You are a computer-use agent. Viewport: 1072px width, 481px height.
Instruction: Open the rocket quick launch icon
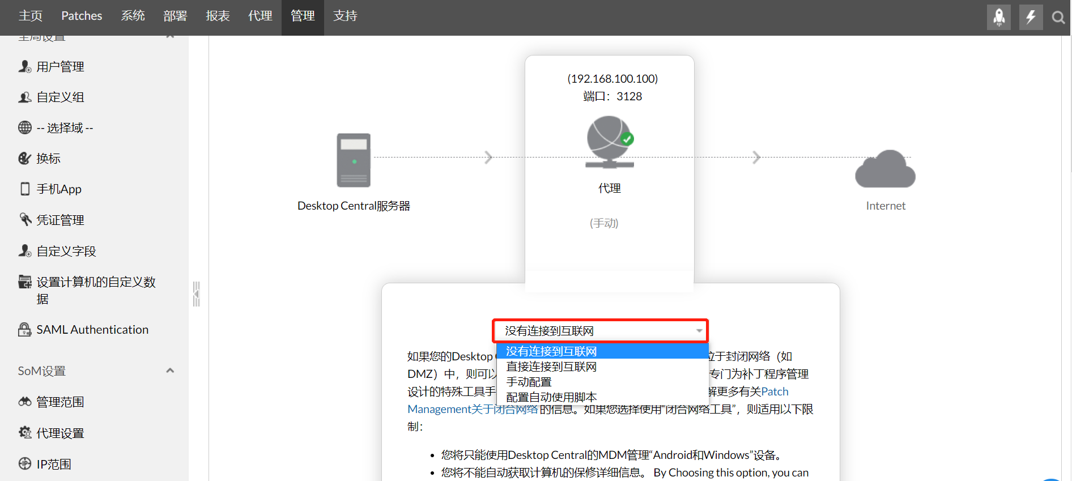(999, 17)
